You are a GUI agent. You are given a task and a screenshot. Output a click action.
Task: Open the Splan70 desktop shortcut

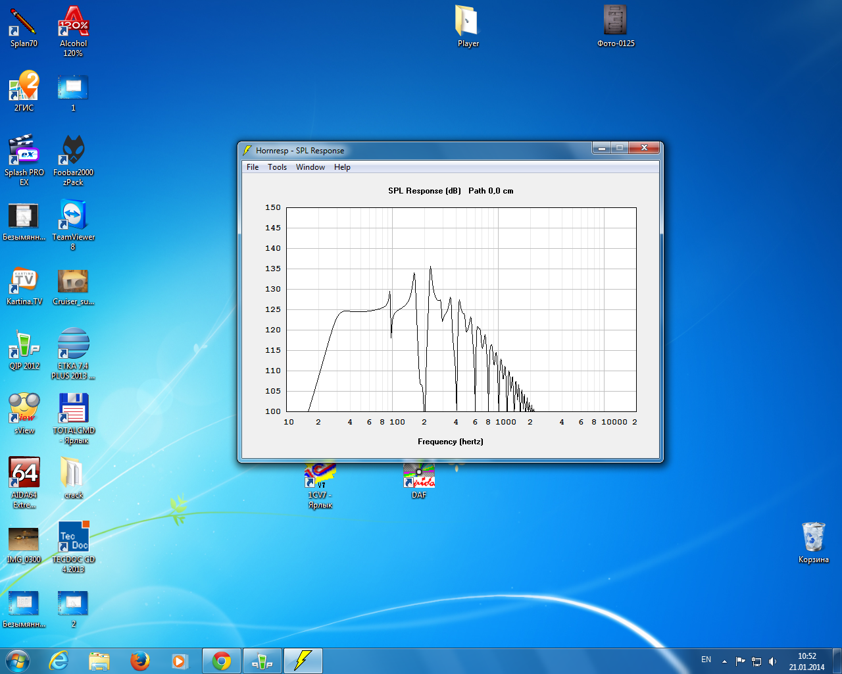pos(24,26)
